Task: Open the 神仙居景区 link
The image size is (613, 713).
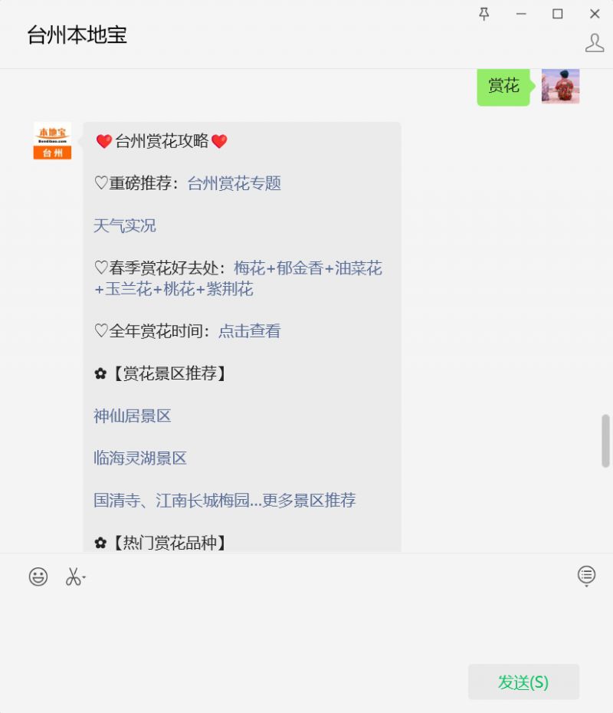Action: point(133,416)
